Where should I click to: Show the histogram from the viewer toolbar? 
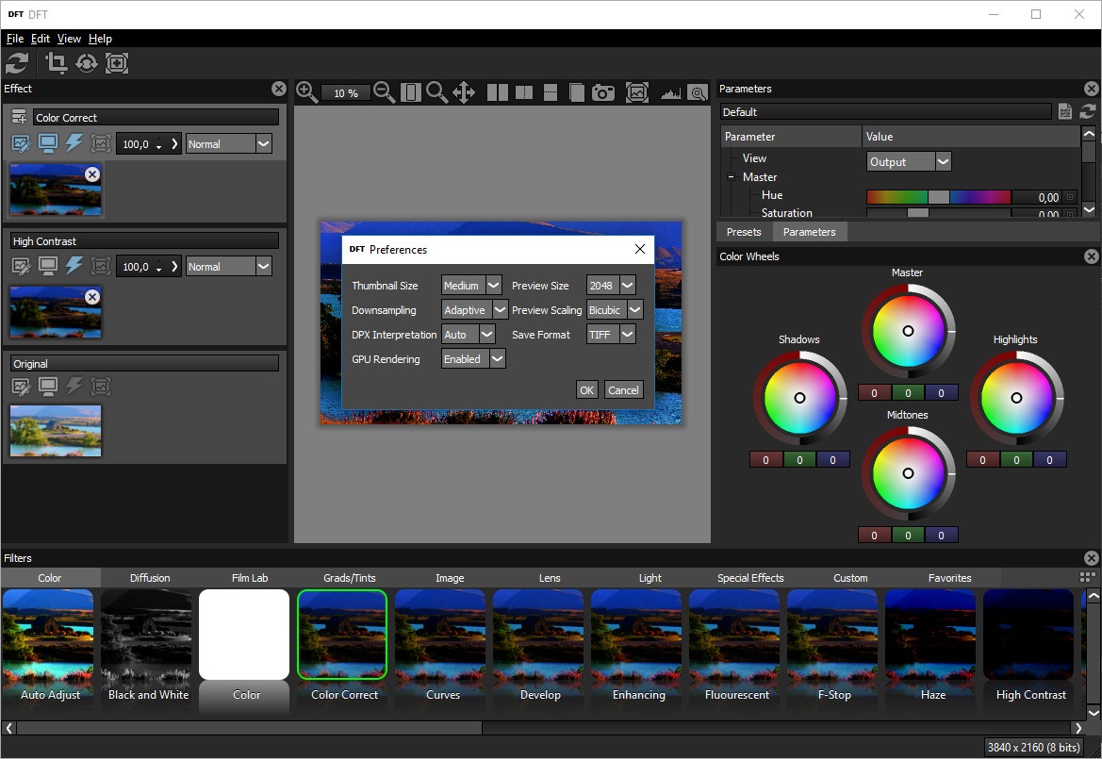670,92
